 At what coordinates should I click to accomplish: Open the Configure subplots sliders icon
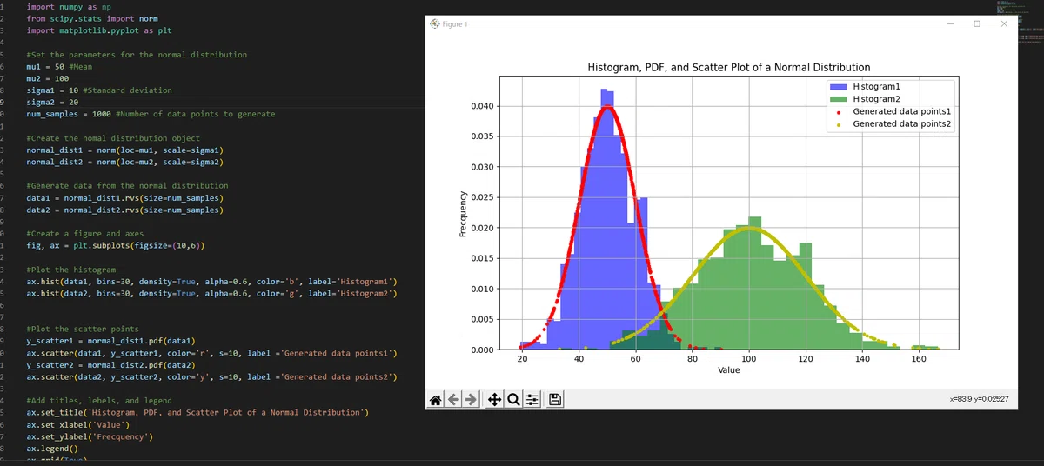pyautogui.click(x=532, y=400)
